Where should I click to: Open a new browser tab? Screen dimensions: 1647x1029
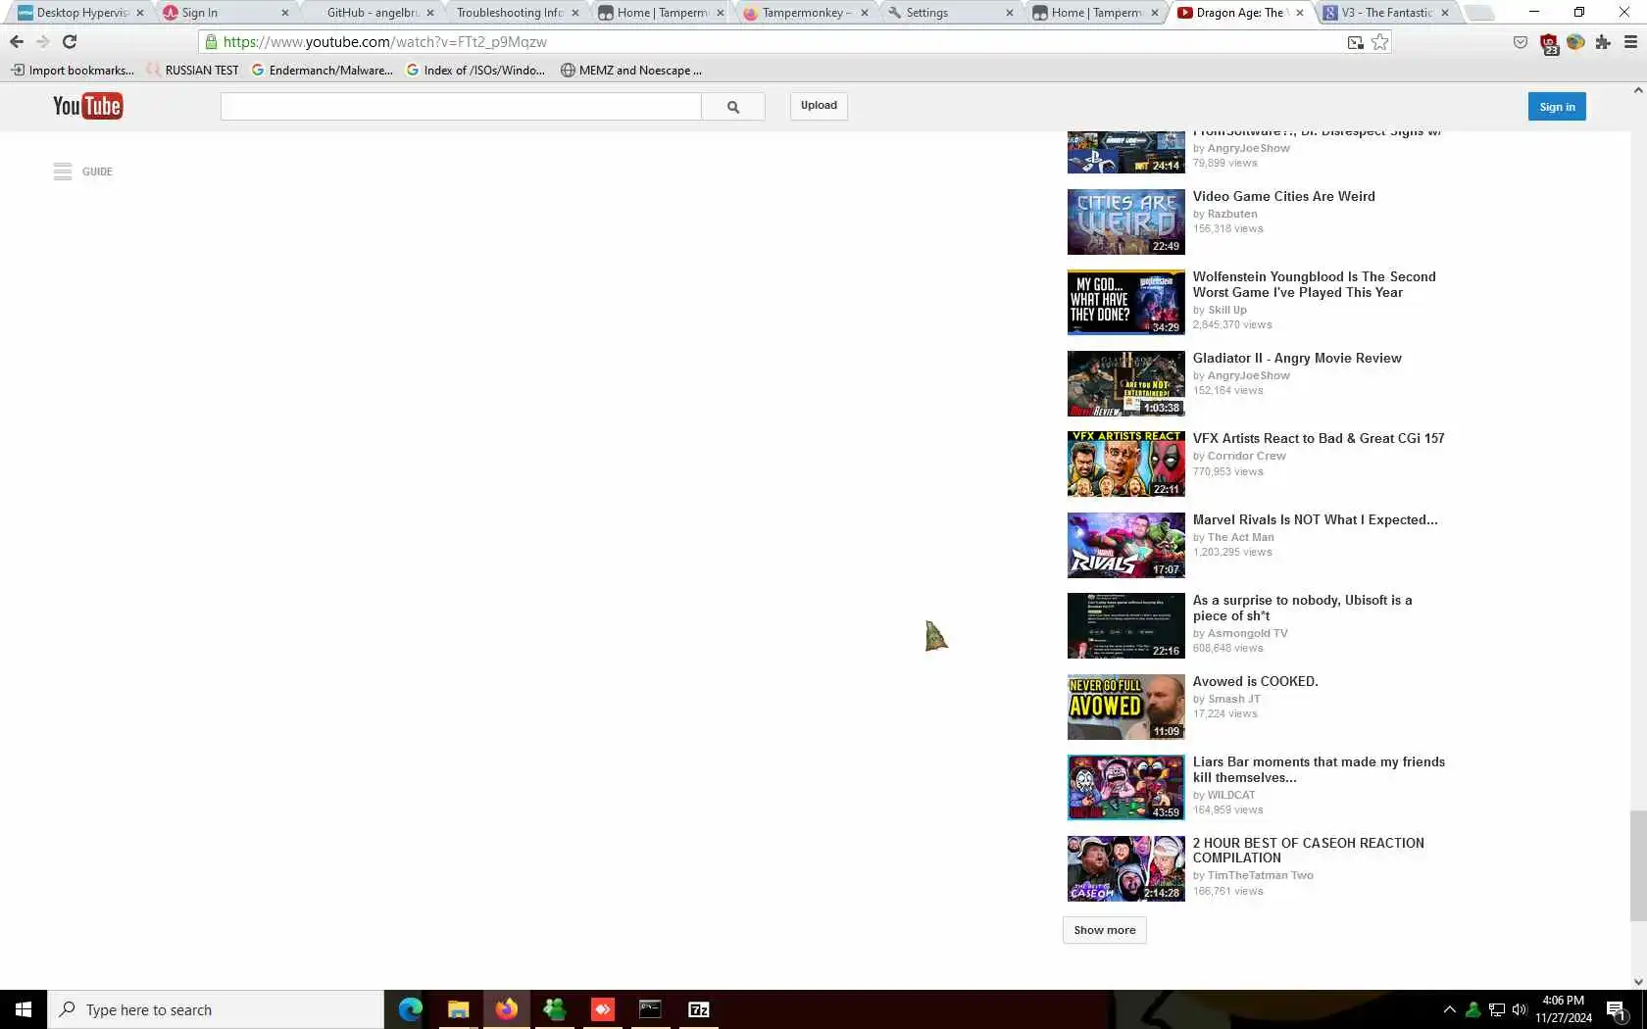coord(1479,13)
